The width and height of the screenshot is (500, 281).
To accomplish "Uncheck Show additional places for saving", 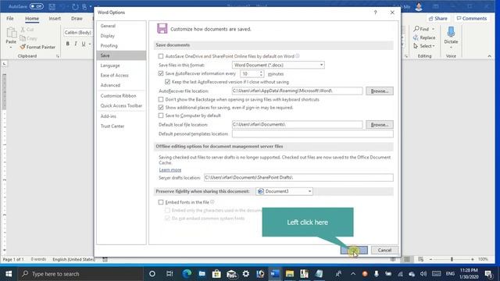I will click(x=161, y=108).
